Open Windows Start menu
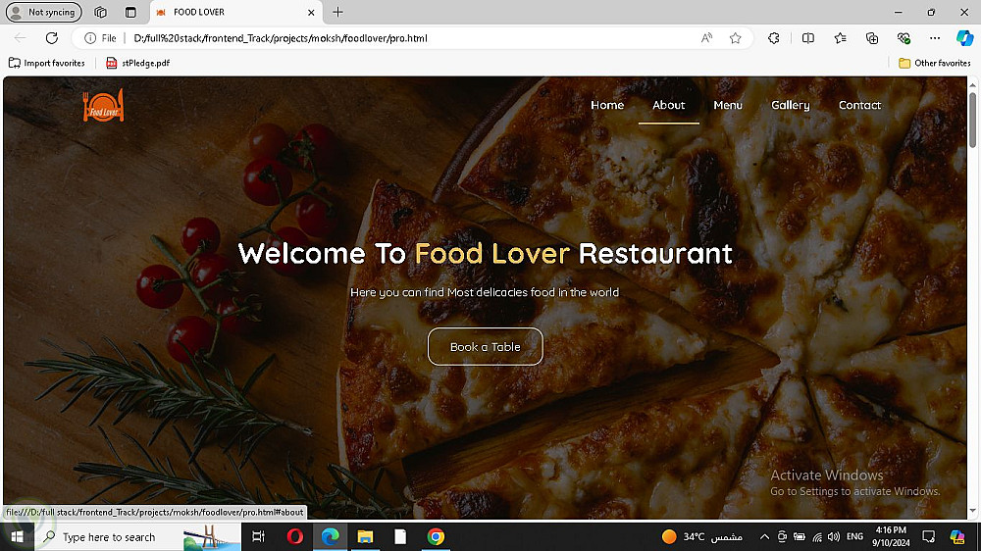This screenshot has height=551, width=981. [x=17, y=536]
